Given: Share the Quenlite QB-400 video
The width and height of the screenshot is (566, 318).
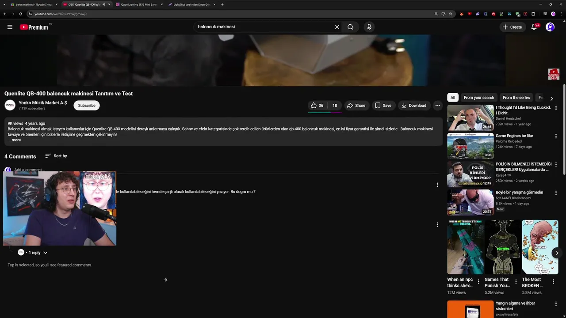Looking at the screenshot, I should point(356,106).
